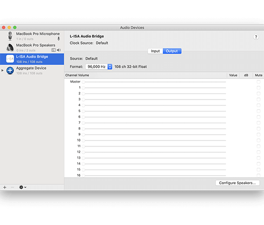Click the default input microphone indicator icon
Viewport: 264px width, 225px height.
click(59, 39)
